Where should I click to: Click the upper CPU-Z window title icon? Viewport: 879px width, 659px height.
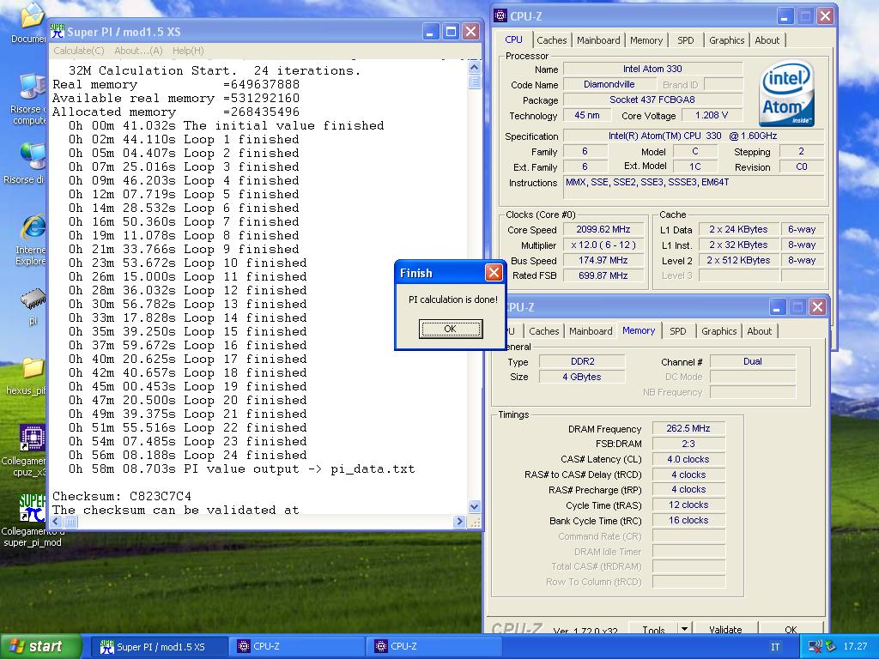click(500, 15)
